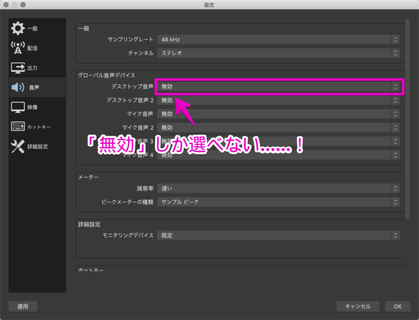Open the チャンネル ステレオ dropdown
419x320 pixels.
[x=278, y=53]
